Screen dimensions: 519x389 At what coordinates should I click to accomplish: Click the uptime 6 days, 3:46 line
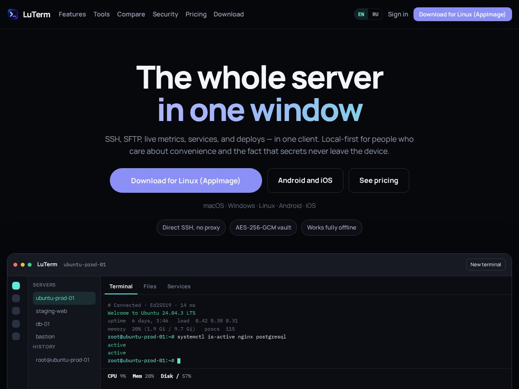point(173,321)
